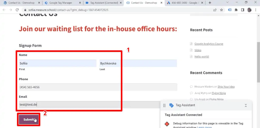Open Flying Ninja link by Juraj Mytny
Image resolution: width=260 pixels, height=128 pixels.
(x=219, y=93)
